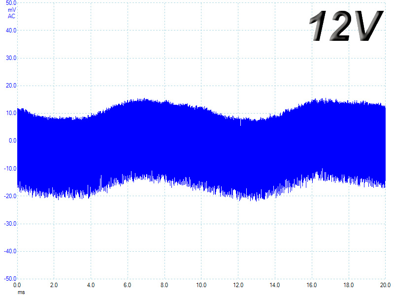Screen dimensions: 394x295
Task: Select the positive 10.0 mV axis label
Action: point(11,113)
